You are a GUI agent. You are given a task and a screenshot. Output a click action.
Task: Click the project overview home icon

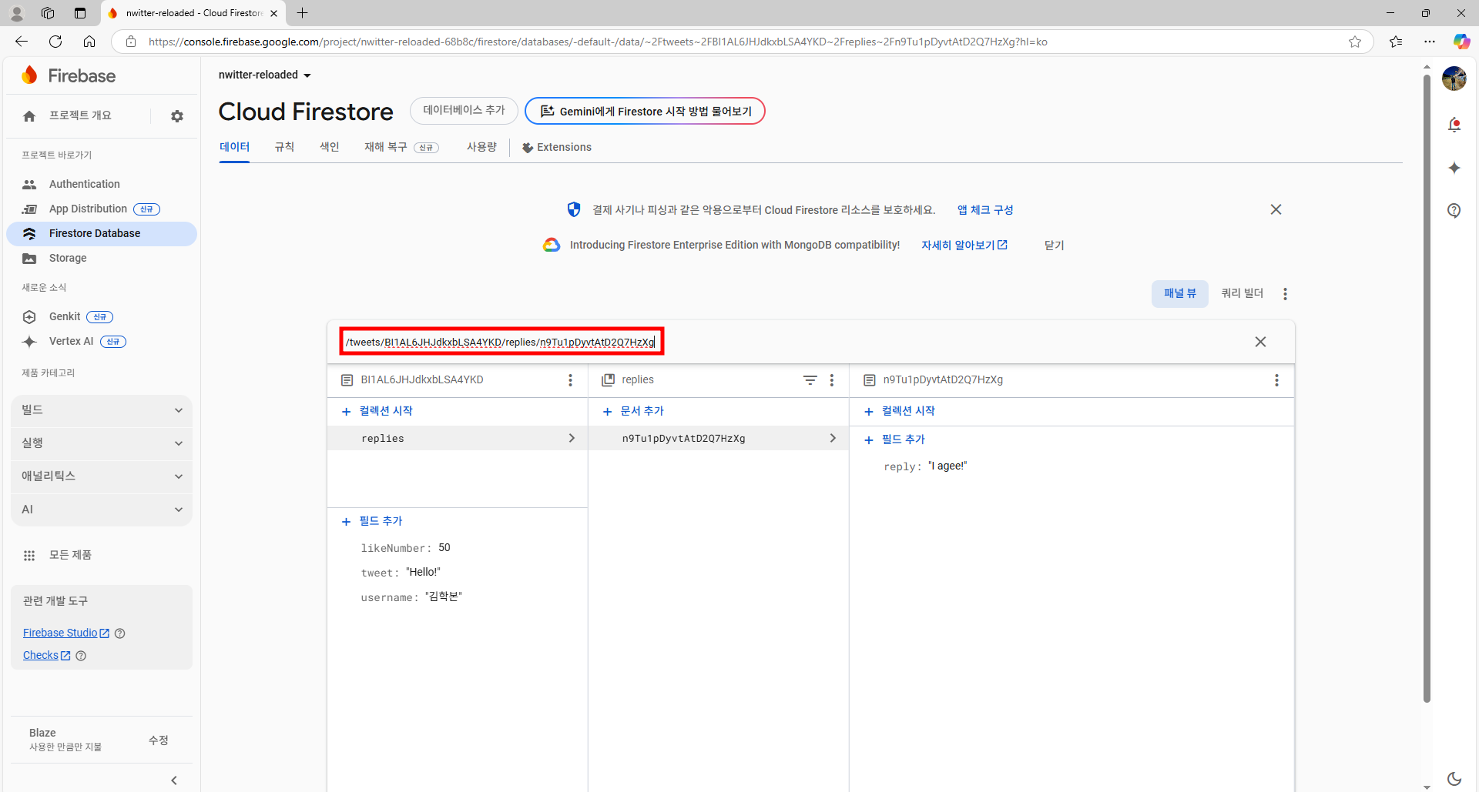[29, 116]
